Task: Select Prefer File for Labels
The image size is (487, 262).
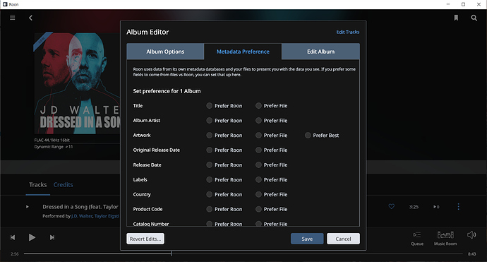Action: point(258,179)
